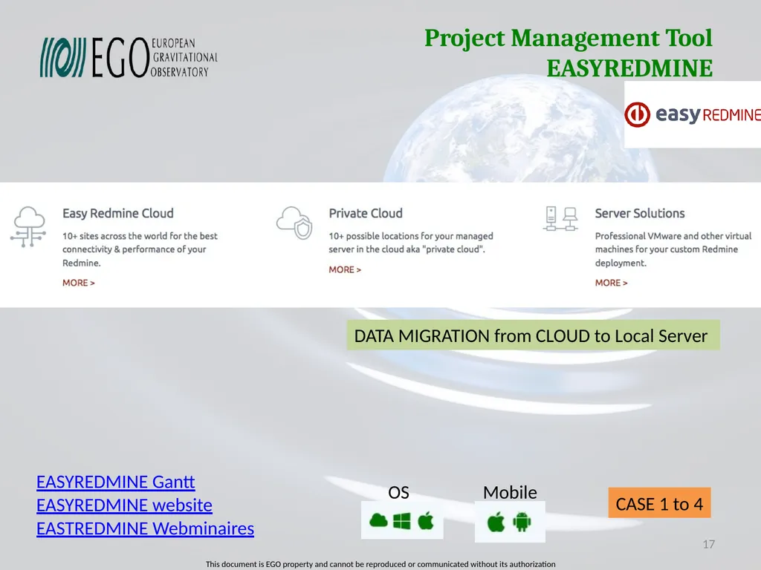The width and height of the screenshot is (761, 570).
Task: Click the Apple icon under OS
Action: click(426, 520)
